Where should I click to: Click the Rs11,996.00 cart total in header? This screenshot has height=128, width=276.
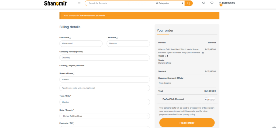[x=229, y=3]
